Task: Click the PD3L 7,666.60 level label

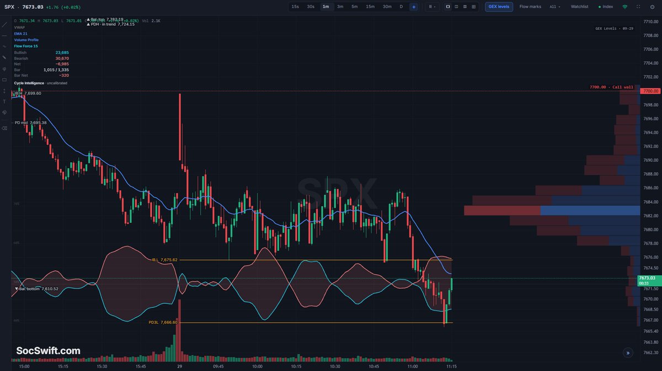Action: (x=163, y=322)
